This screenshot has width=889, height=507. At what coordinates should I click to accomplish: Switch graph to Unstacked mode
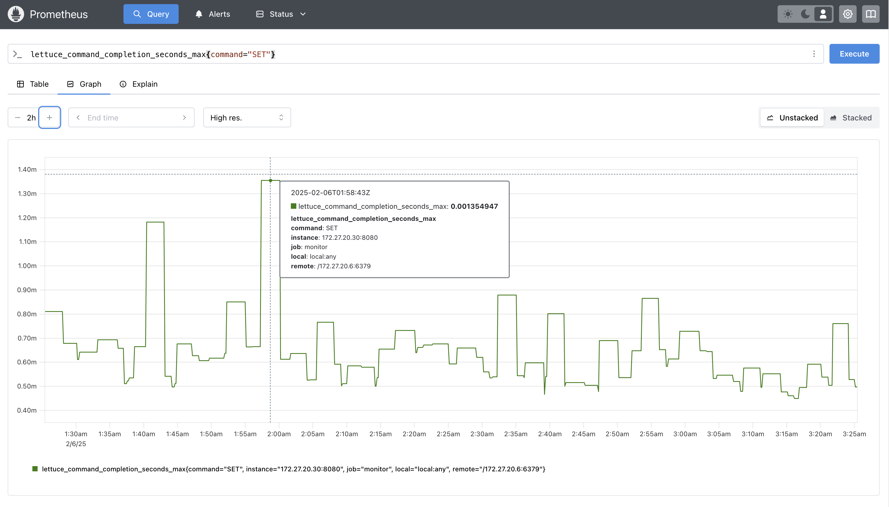tap(792, 118)
